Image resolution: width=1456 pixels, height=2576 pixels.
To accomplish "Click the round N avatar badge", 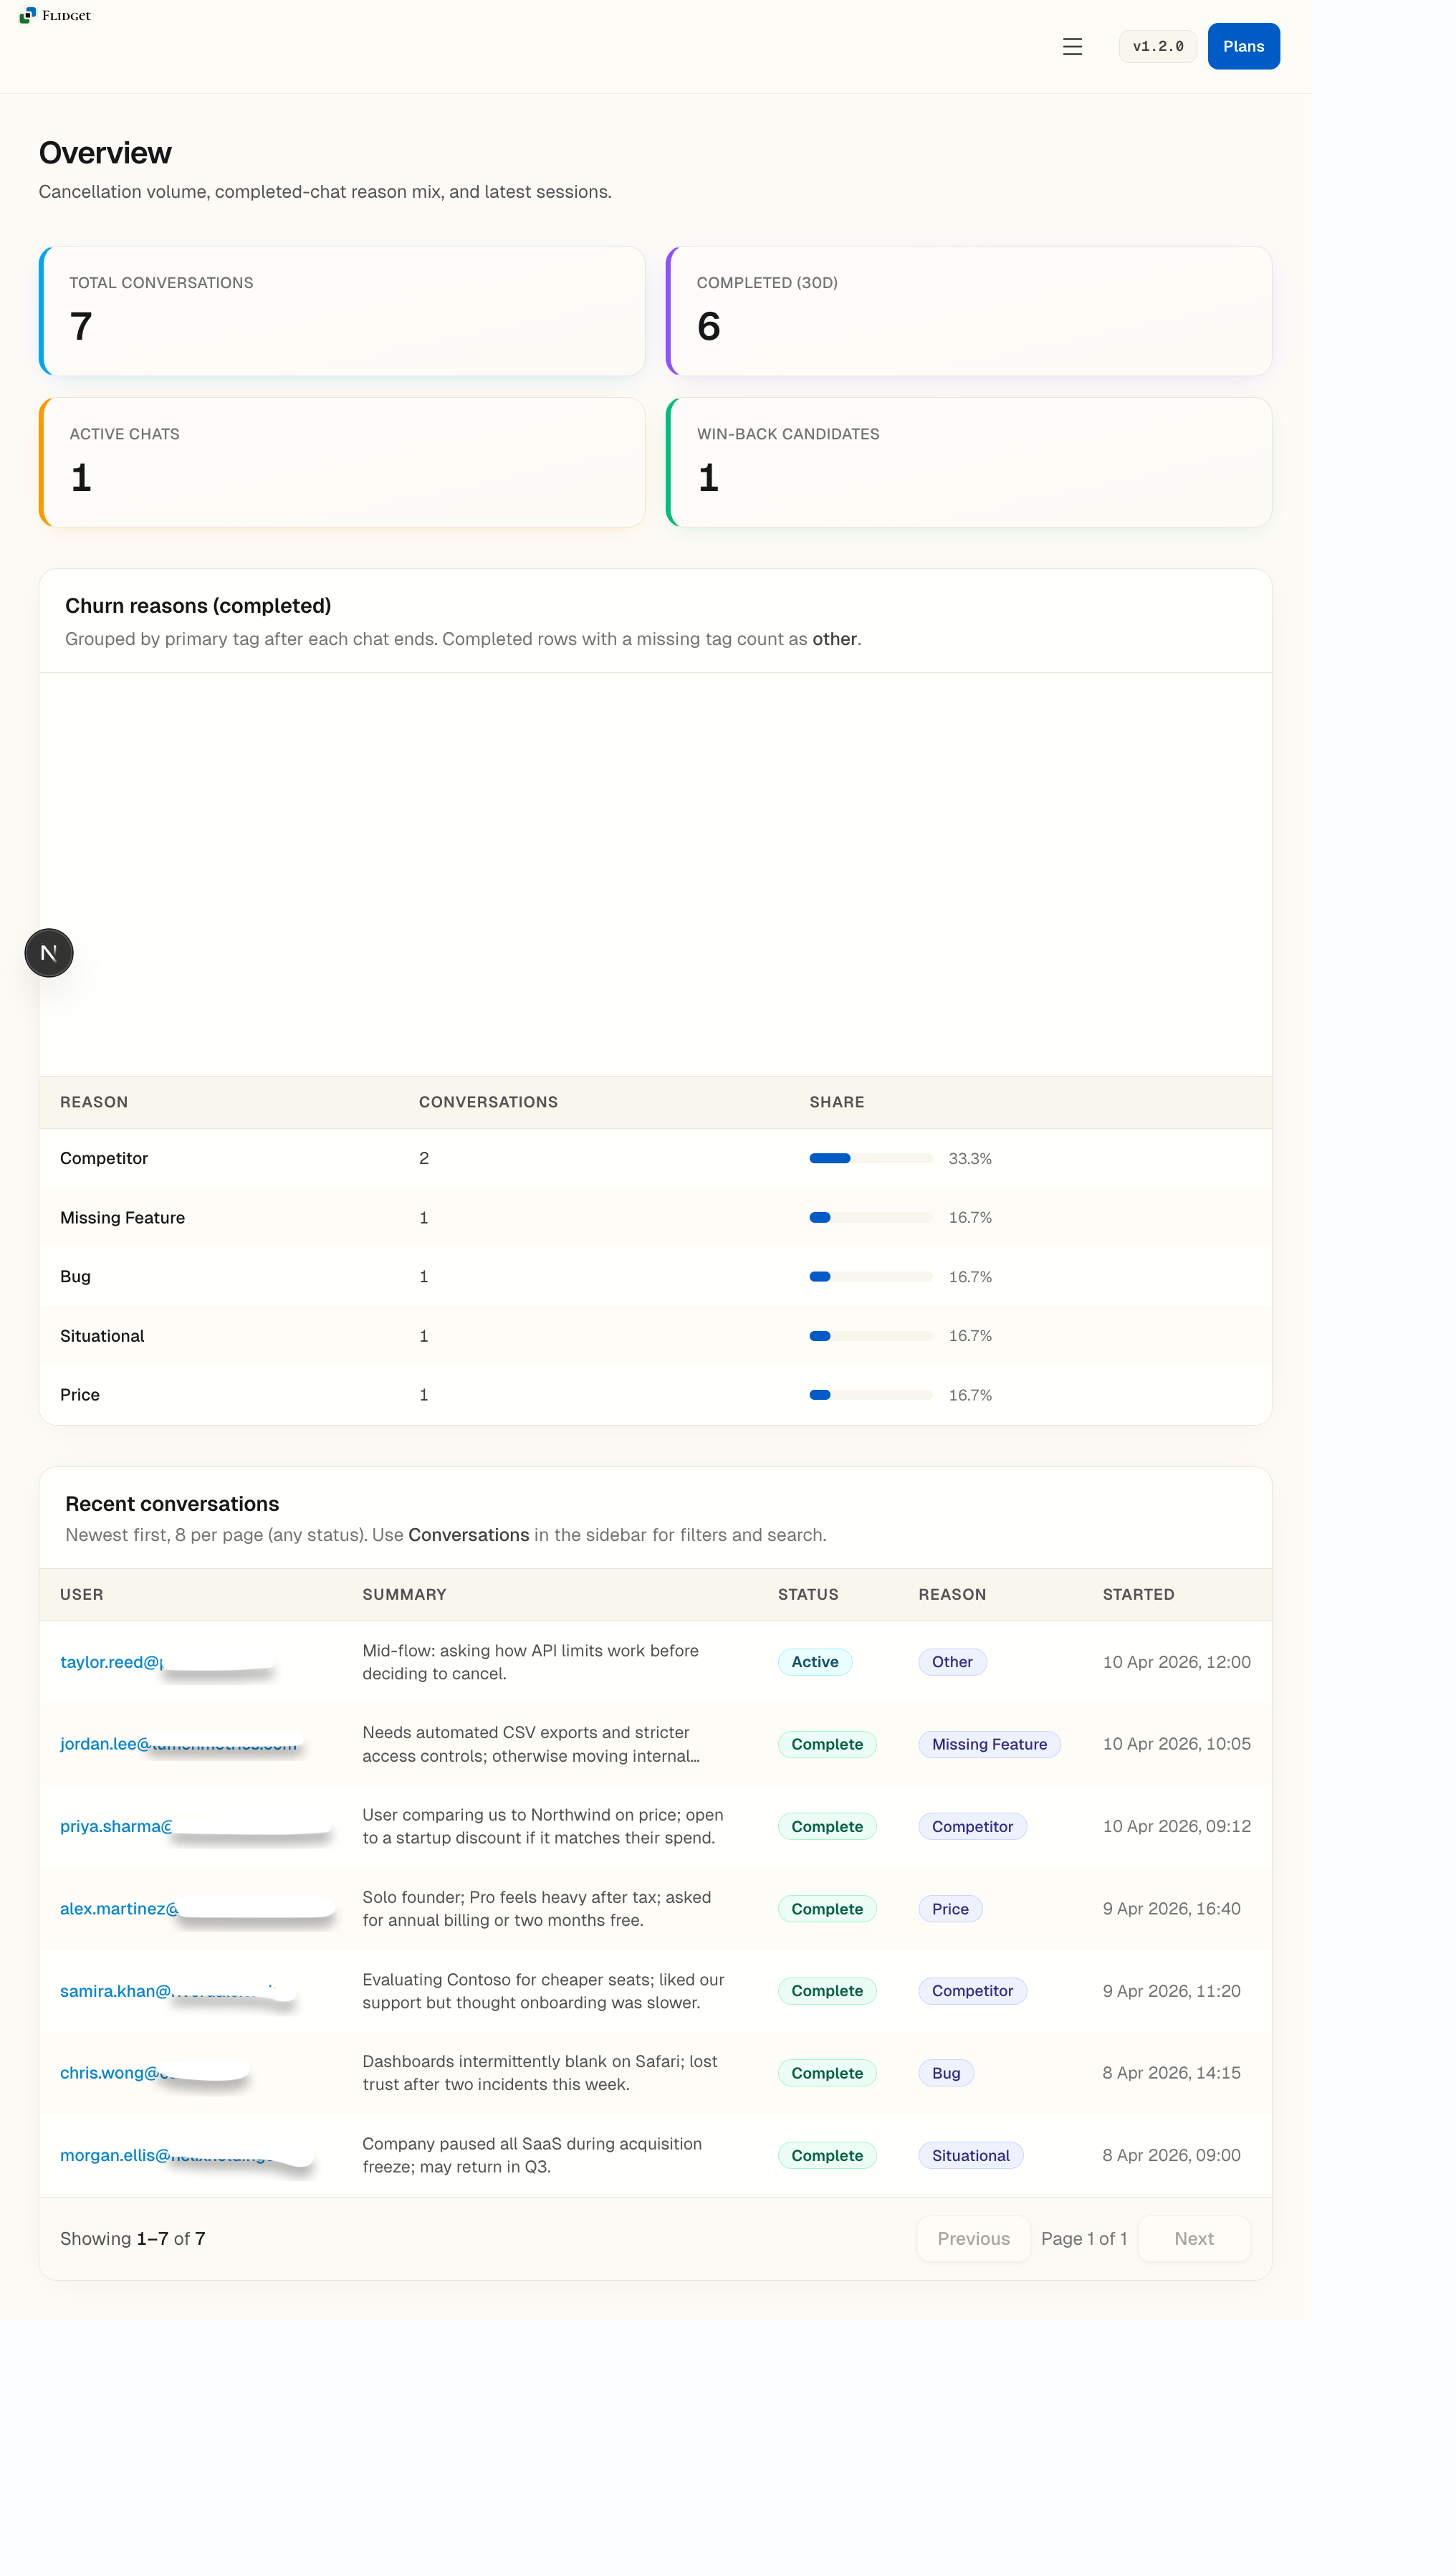I will point(49,952).
